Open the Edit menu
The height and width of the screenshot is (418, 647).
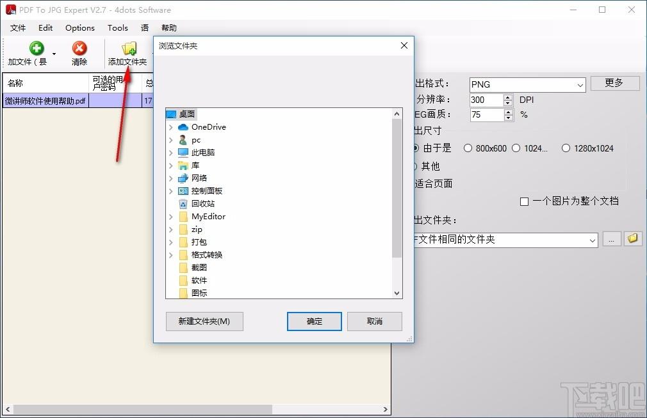(45, 27)
